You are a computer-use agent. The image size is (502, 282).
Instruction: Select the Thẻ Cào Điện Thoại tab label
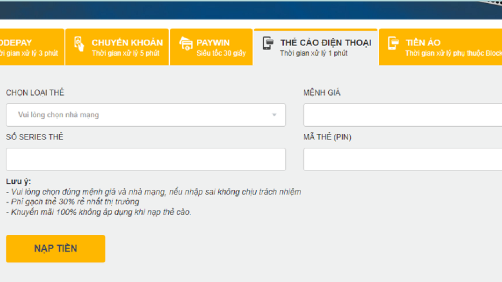326,43
